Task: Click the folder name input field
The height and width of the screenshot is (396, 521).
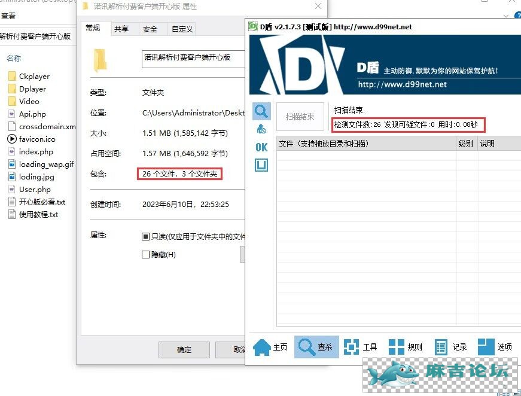Action: [x=193, y=59]
